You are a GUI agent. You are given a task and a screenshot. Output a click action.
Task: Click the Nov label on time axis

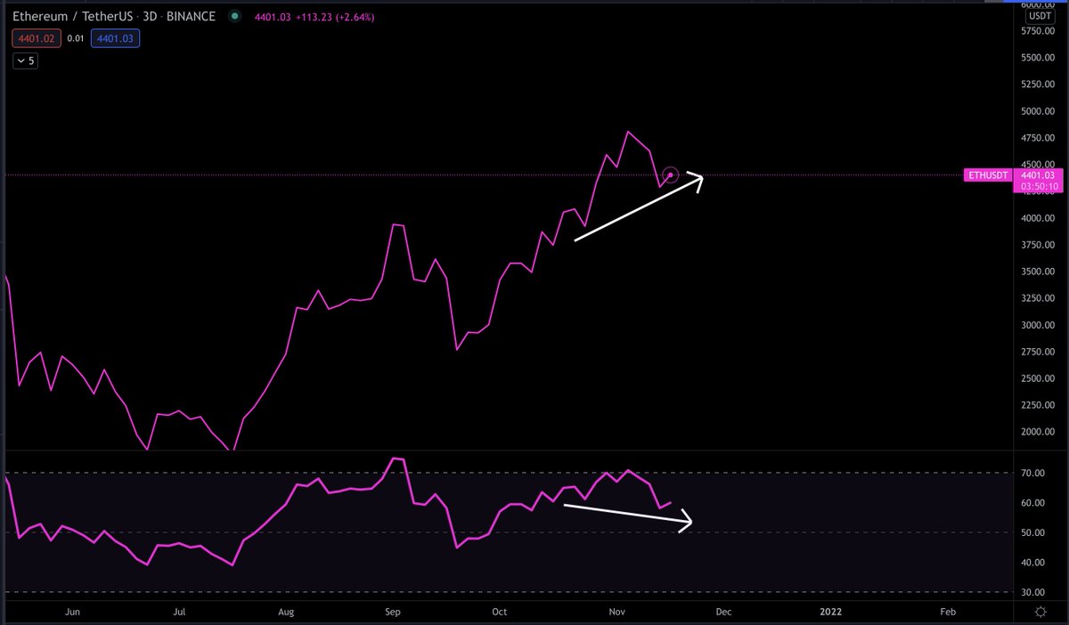616,612
